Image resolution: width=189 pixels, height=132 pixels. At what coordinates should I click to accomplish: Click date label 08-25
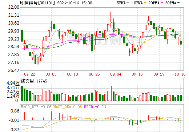[94, 74]
